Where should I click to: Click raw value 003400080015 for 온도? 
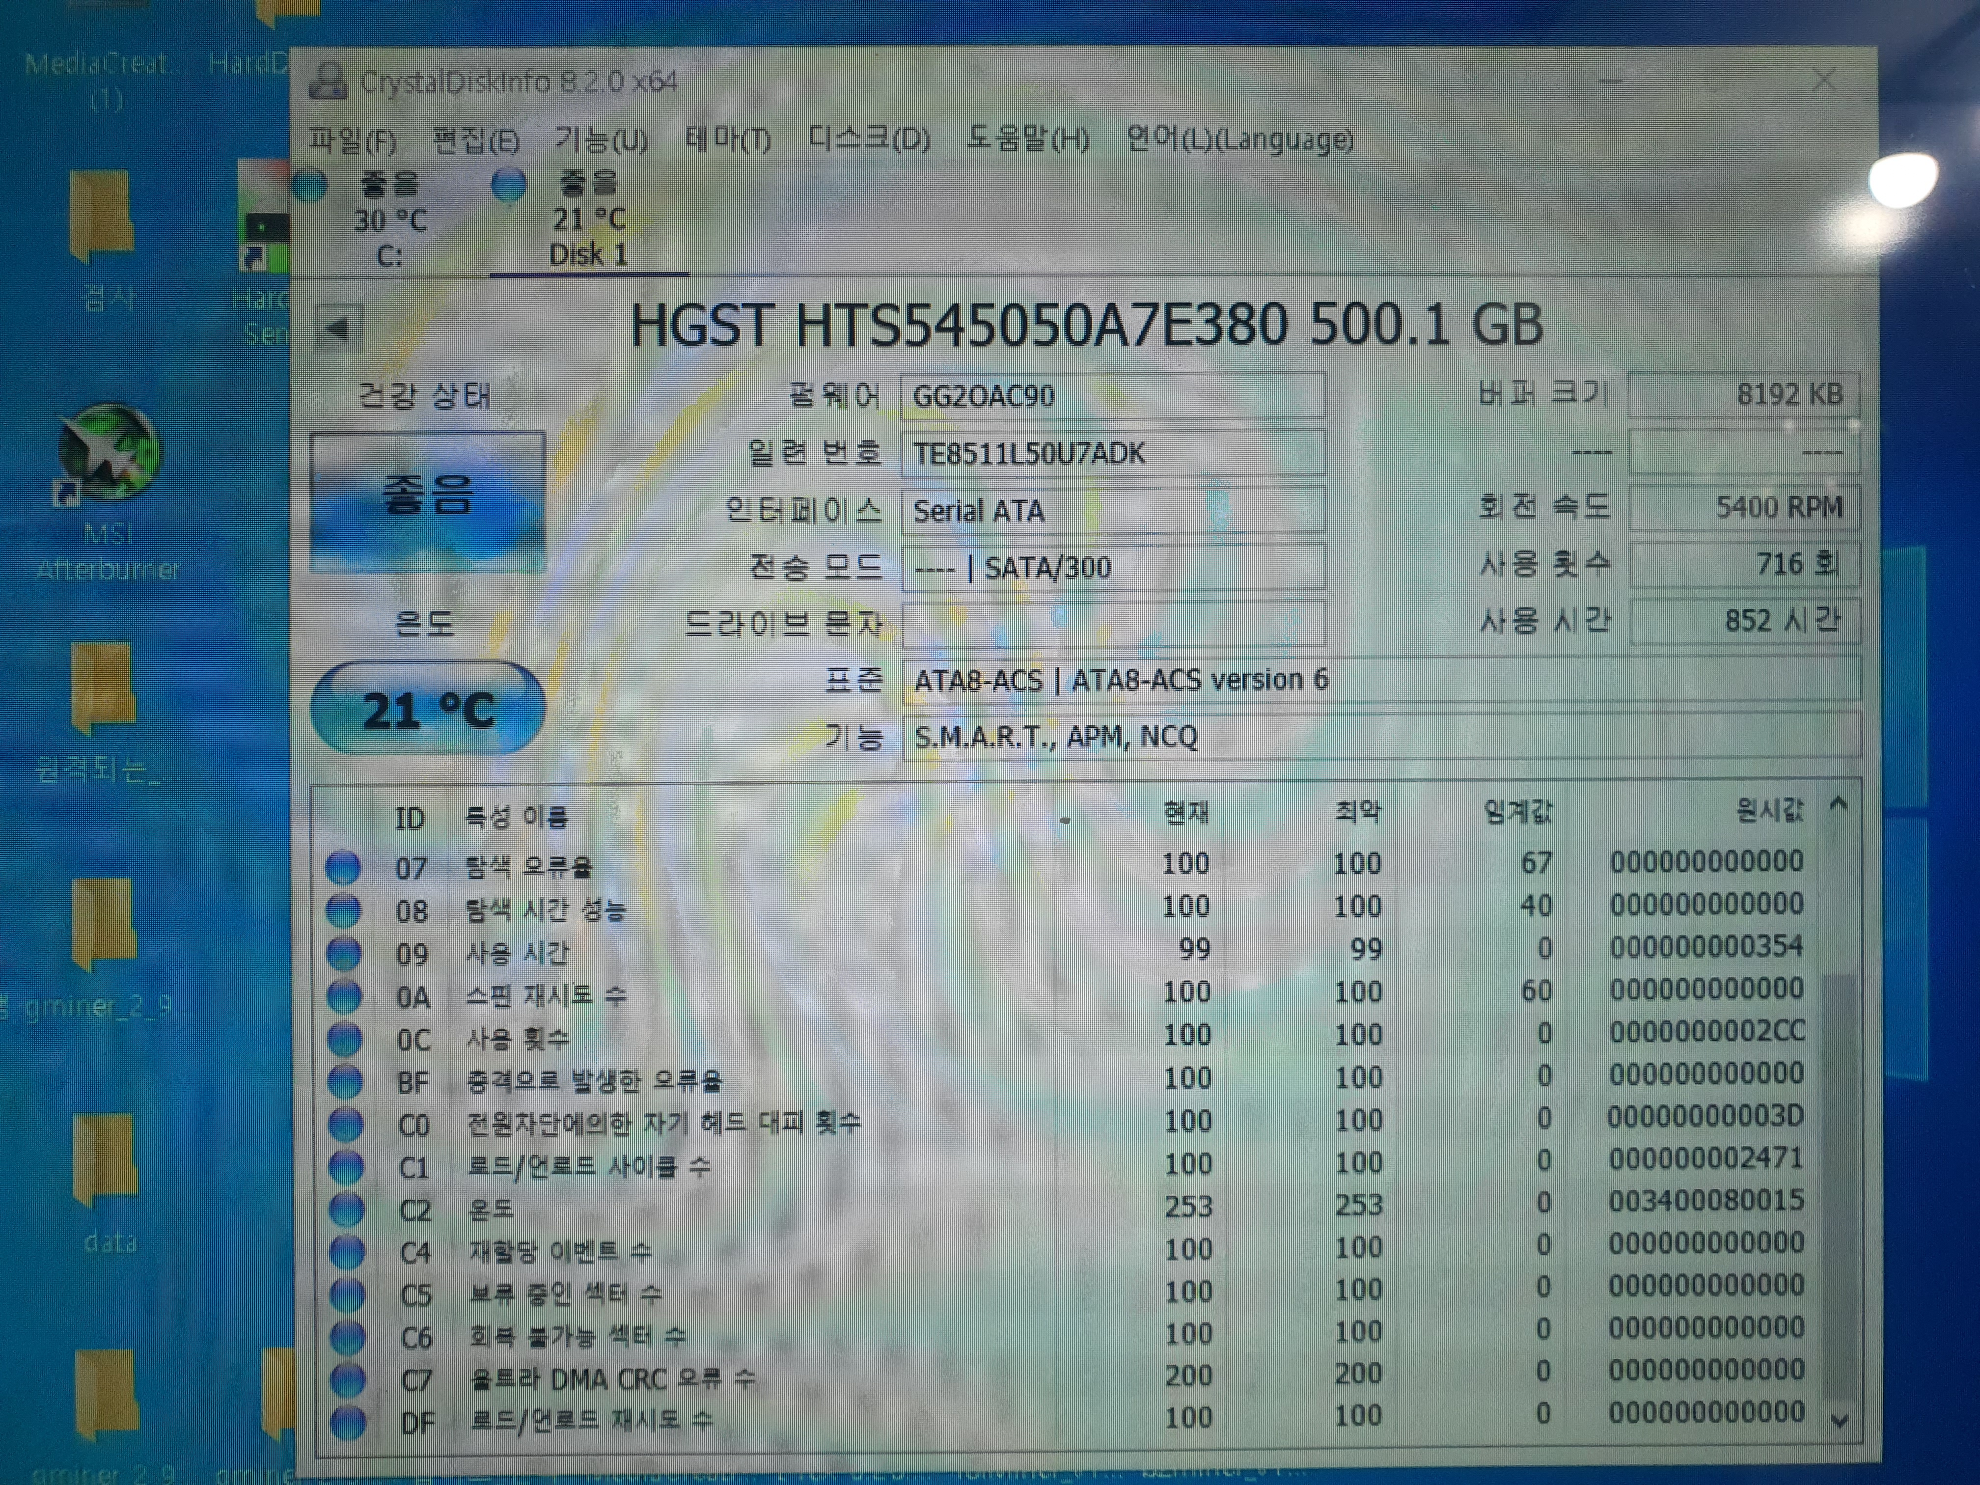[x=1706, y=1200]
